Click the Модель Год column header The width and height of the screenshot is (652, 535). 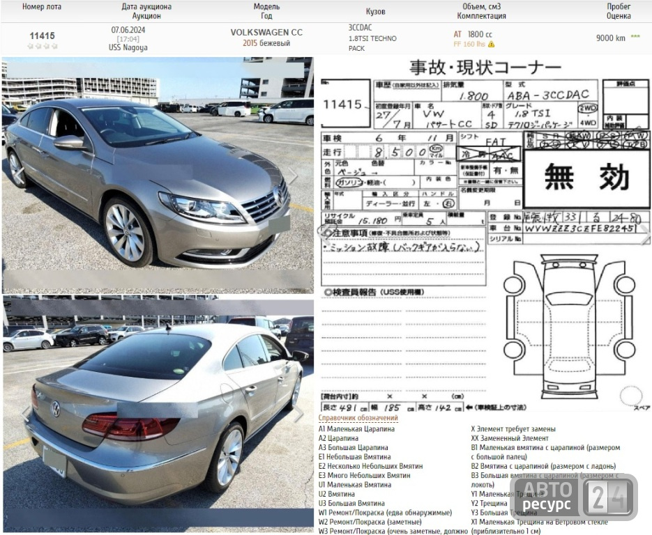pos(266,11)
